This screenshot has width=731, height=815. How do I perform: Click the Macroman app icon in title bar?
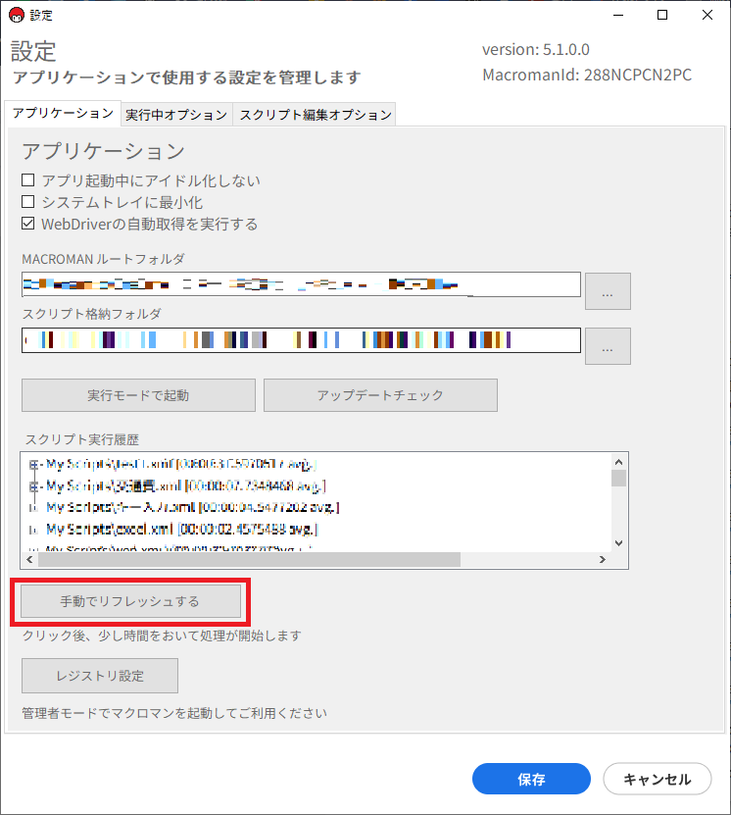tap(17, 15)
